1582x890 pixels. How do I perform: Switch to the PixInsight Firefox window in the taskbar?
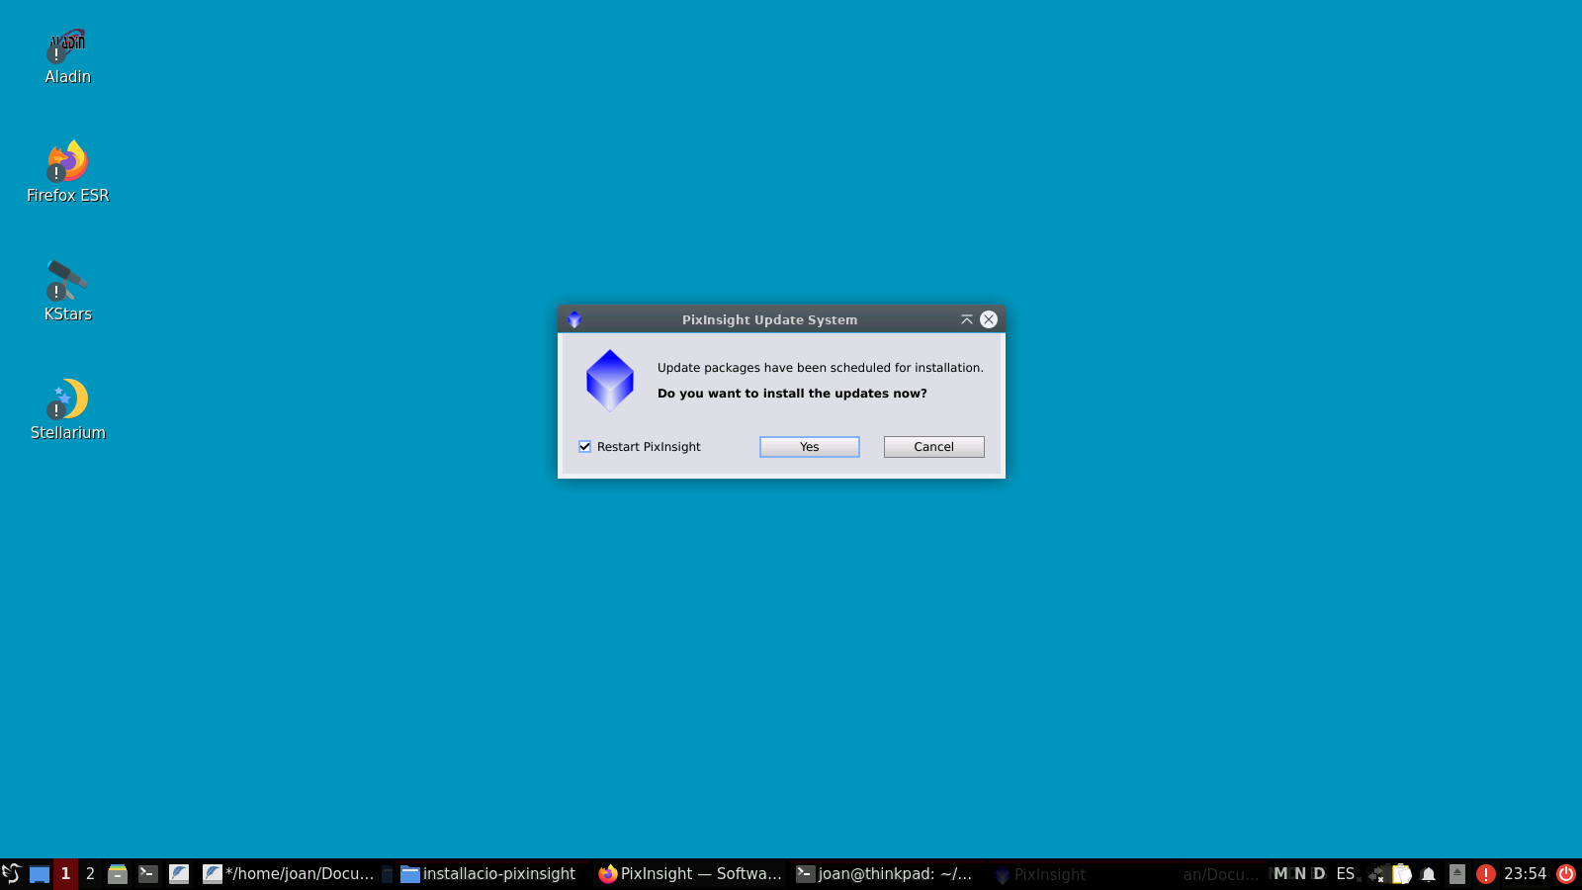point(690,874)
